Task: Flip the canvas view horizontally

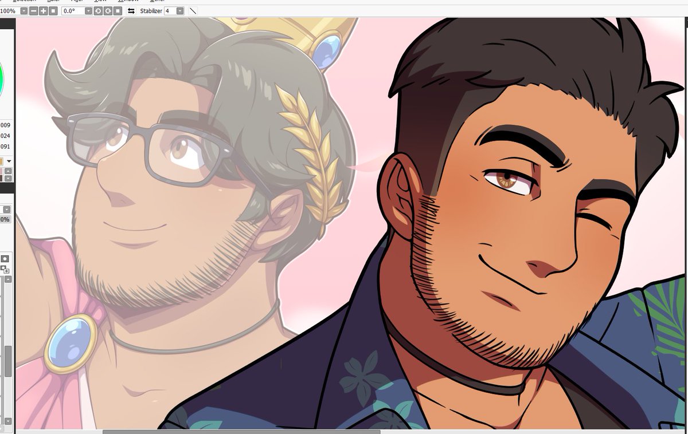Action: (x=131, y=11)
